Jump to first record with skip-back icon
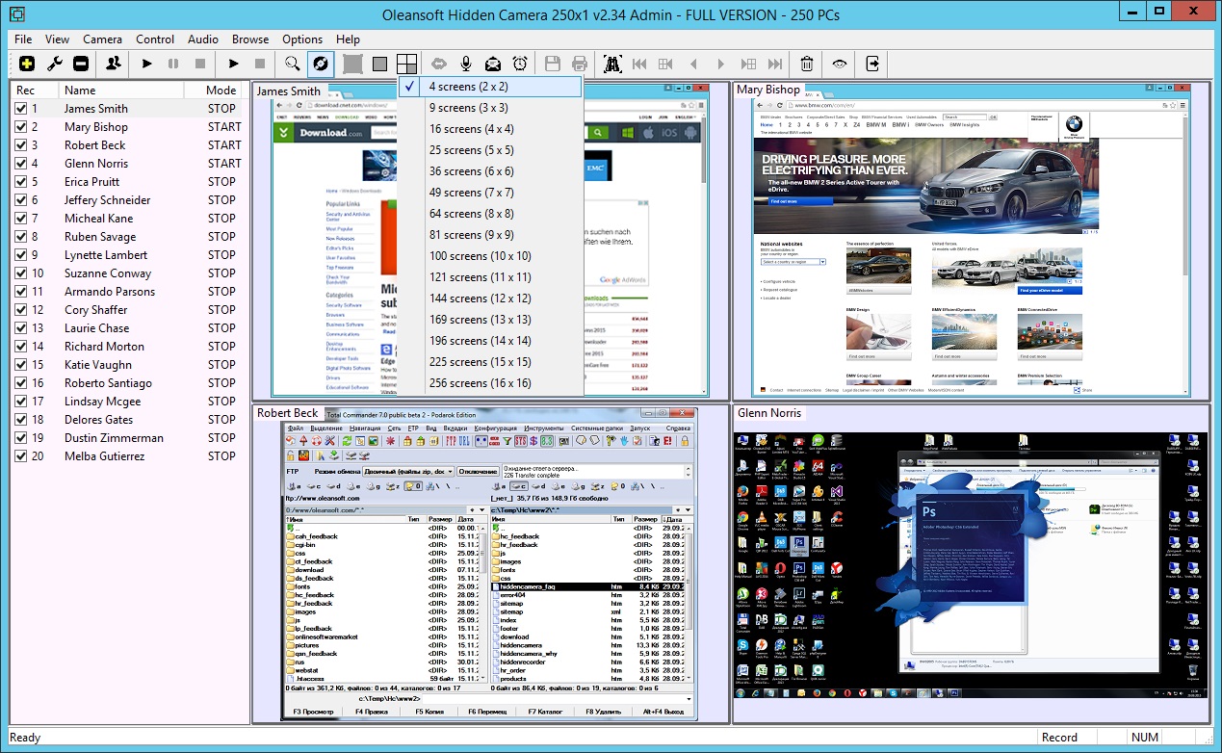Screen dimensions: 1222x753 639,64
